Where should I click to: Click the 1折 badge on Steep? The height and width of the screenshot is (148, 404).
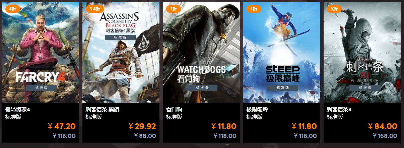(254, 9)
